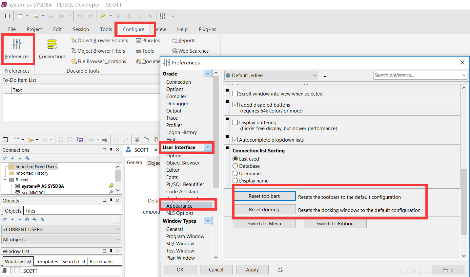Switch to the Templates tab

pyautogui.click(x=47, y=261)
